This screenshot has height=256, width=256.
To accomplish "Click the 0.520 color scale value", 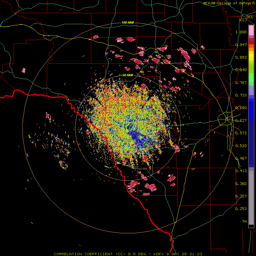I will click(241, 146).
